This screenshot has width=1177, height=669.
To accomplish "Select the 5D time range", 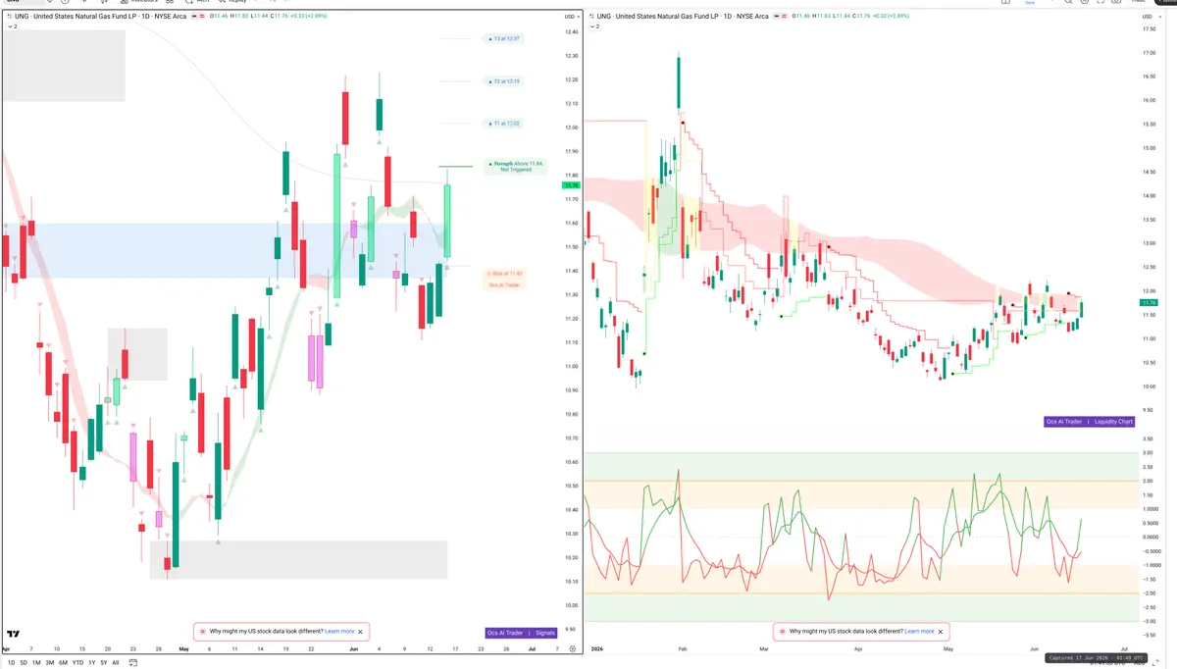I will 24,663.
